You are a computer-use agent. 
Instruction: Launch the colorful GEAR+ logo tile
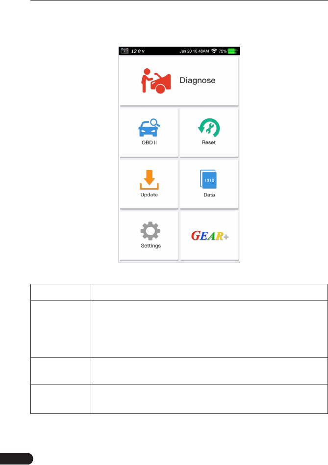tap(210, 236)
